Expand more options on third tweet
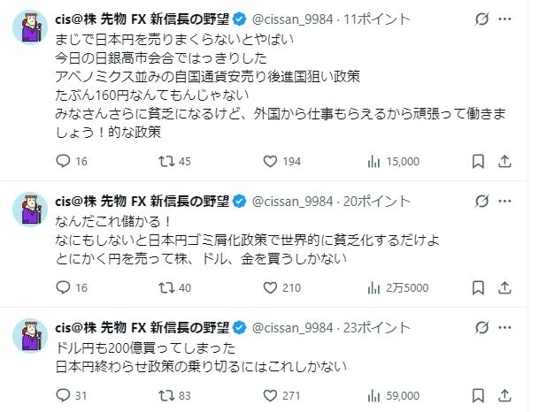 point(511,327)
